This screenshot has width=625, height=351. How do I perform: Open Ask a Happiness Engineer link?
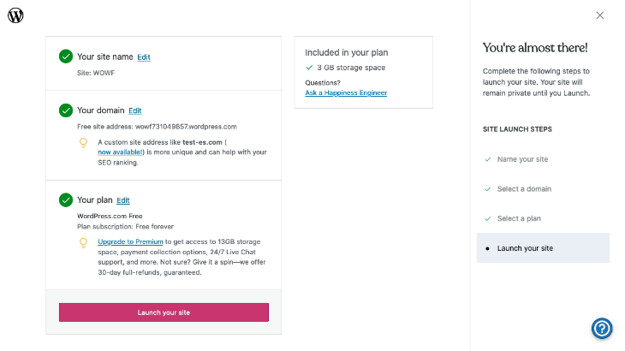[x=346, y=92]
